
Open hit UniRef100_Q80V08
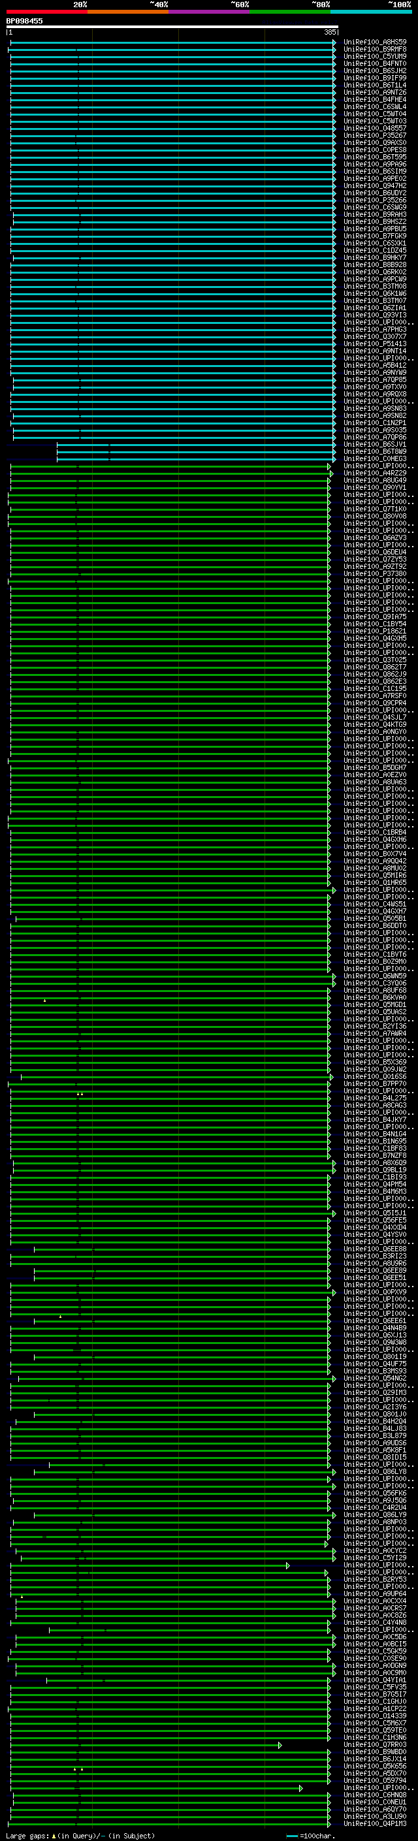(x=375, y=516)
